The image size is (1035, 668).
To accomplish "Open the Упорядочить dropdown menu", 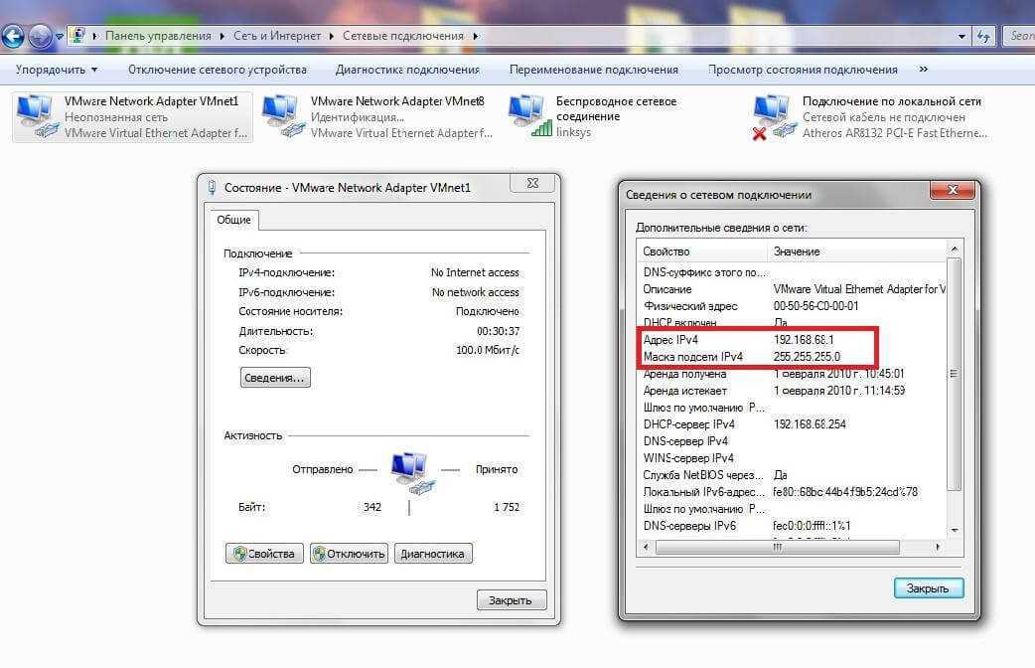I will point(57,70).
